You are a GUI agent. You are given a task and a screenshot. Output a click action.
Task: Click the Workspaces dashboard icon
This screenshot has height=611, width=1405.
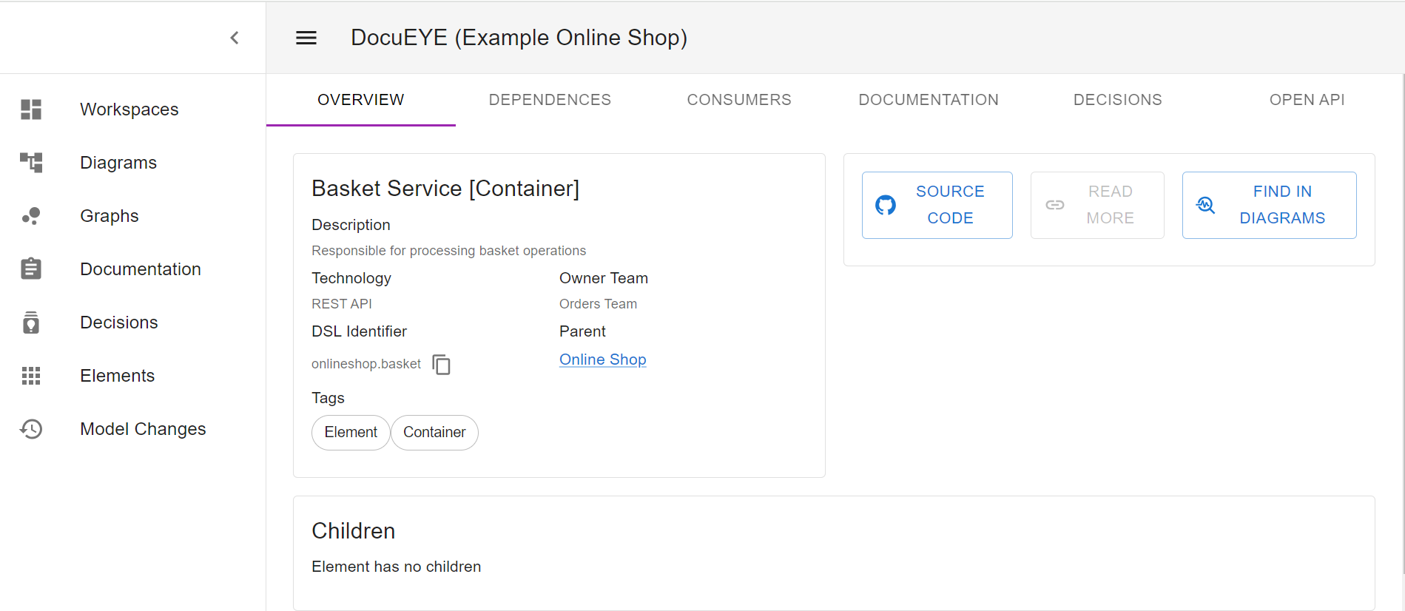point(31,109)
